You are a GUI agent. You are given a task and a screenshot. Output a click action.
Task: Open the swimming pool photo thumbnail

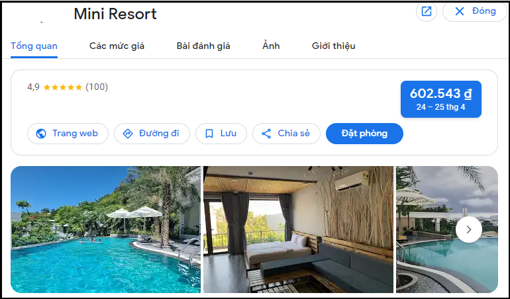pyautogui.click(x=106, y=230)
